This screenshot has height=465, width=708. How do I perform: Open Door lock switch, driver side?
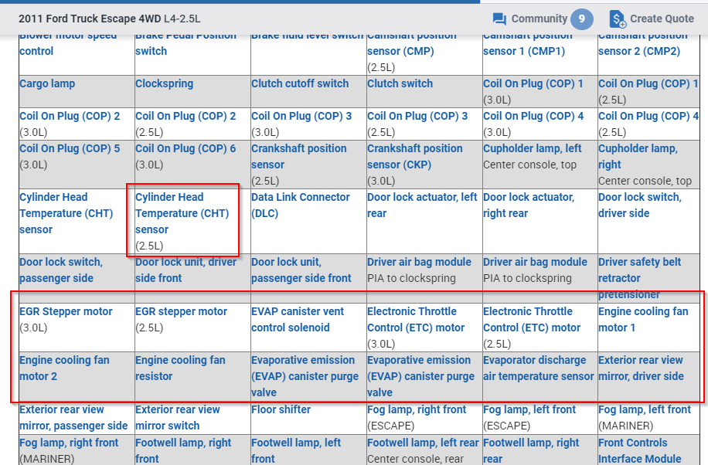pyautogui.click(x=640, y=205)
